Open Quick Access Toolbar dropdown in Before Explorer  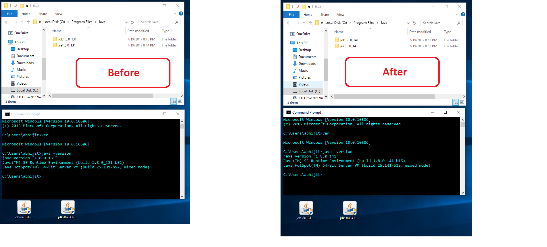(x=27, y=6)
